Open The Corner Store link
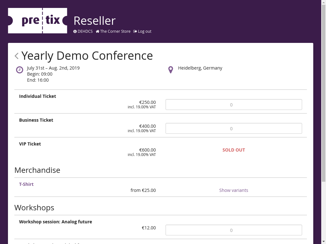Viewport: 326px width, 244px height. coord(115,31)
